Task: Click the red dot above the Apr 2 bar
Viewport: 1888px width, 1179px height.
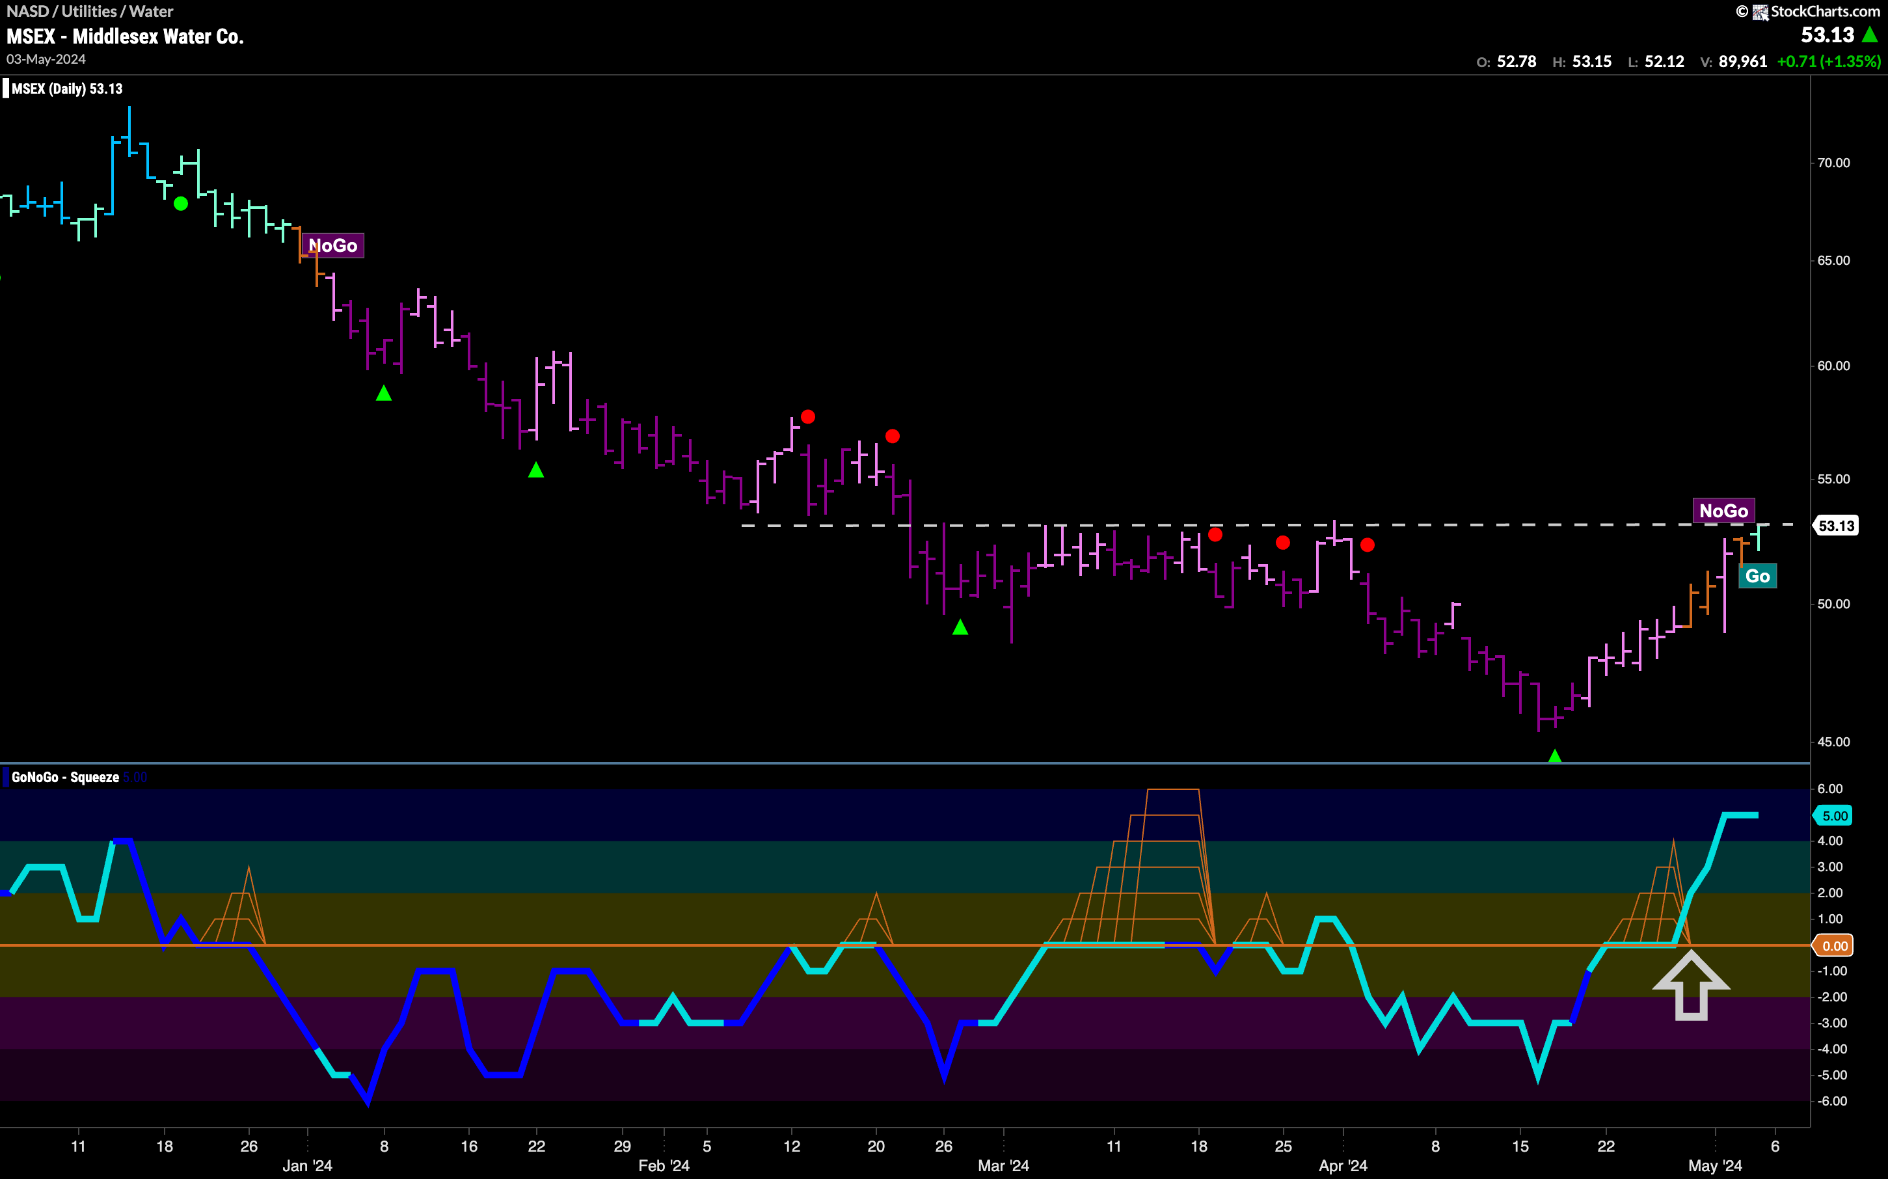Action: pyautogui.click(x=1368, y=545)
